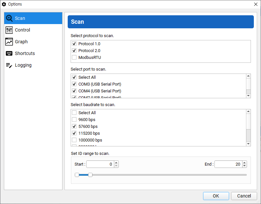The image size is (261, 204).
Task: Click the Start ID input field
Action: pyautogui.click(x=100, y=164)
